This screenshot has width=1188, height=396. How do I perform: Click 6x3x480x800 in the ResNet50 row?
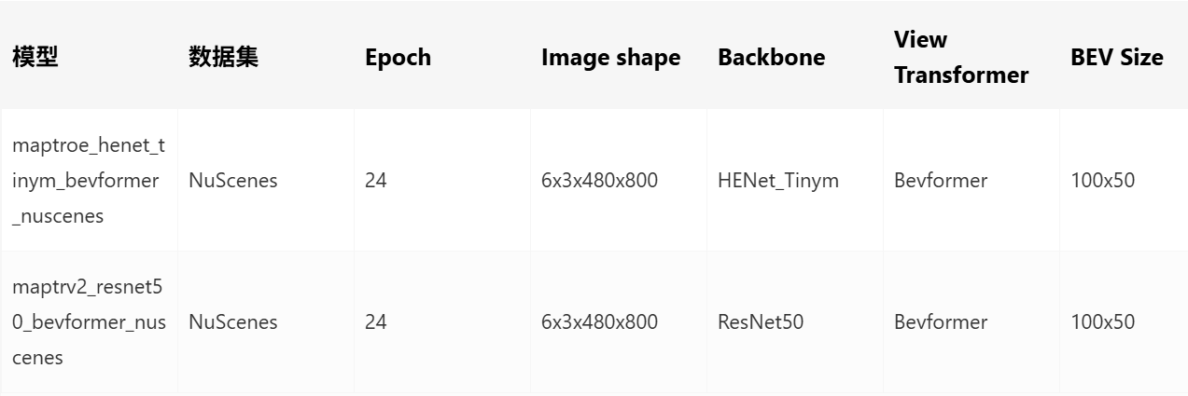[x=599, y=322]
